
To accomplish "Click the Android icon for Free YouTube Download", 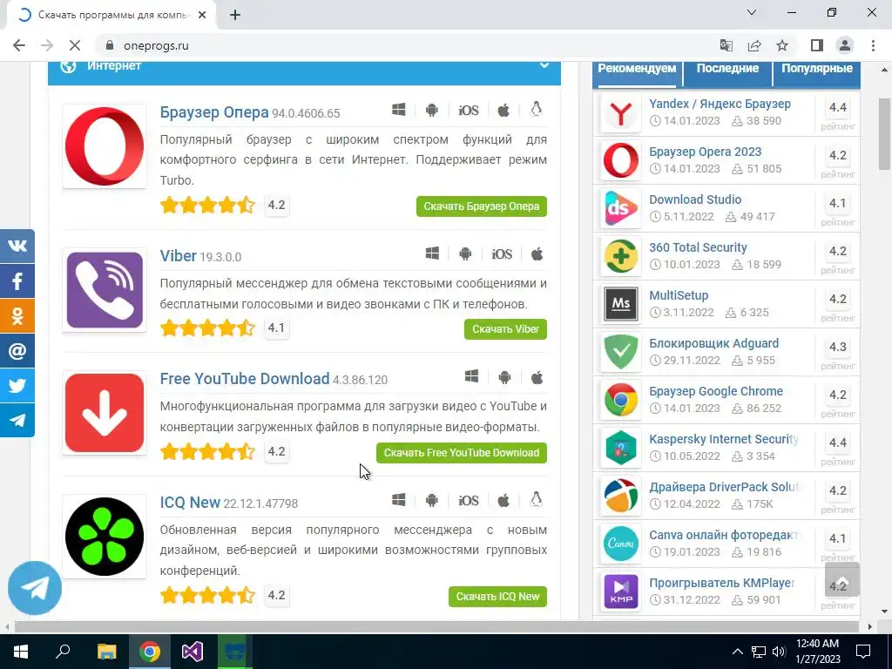I will [504, 376].
